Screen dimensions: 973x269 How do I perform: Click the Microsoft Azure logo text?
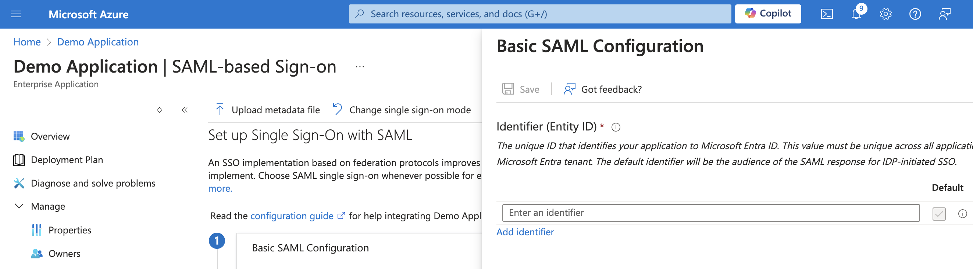pos(88,14)
